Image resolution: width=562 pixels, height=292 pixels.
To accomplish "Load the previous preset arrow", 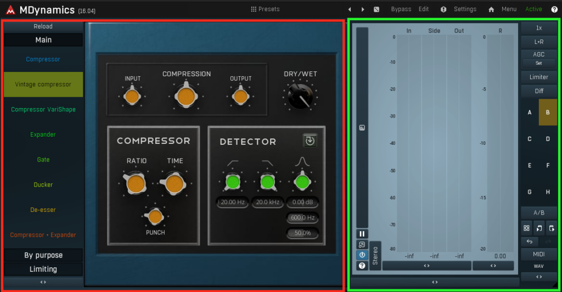I will [x=350, y=9].
